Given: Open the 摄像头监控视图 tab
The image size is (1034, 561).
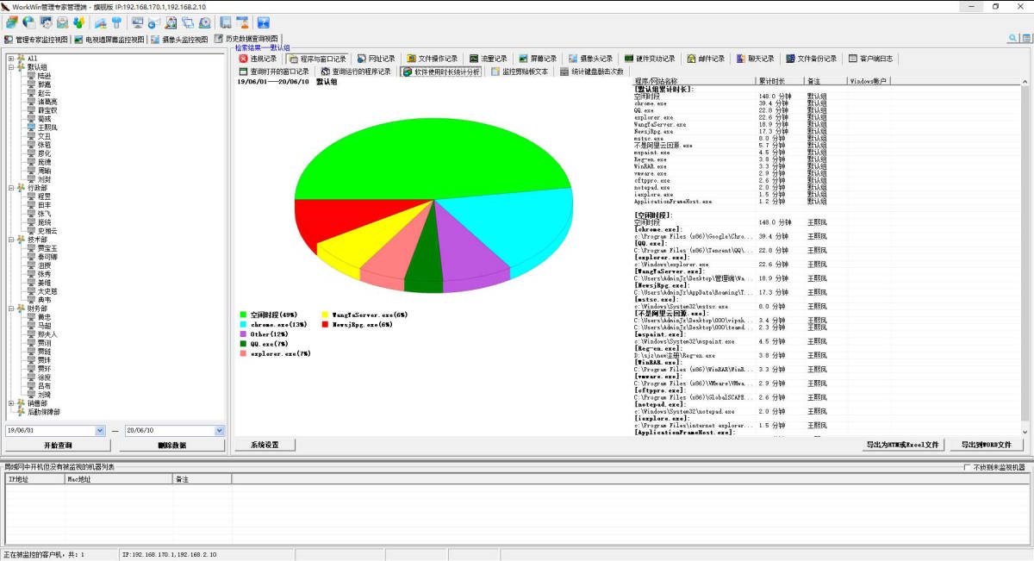Looking at the screenshot, I should [179, 40].
